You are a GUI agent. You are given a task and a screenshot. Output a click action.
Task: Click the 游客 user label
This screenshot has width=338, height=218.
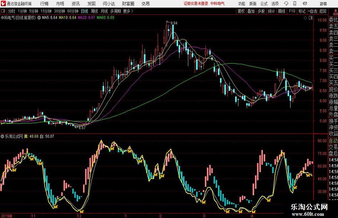coord(323,4)
